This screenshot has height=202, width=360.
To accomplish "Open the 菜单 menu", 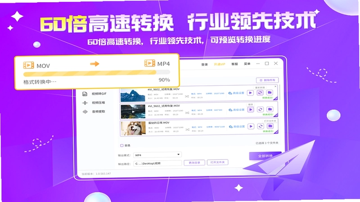I will [247, 64].
